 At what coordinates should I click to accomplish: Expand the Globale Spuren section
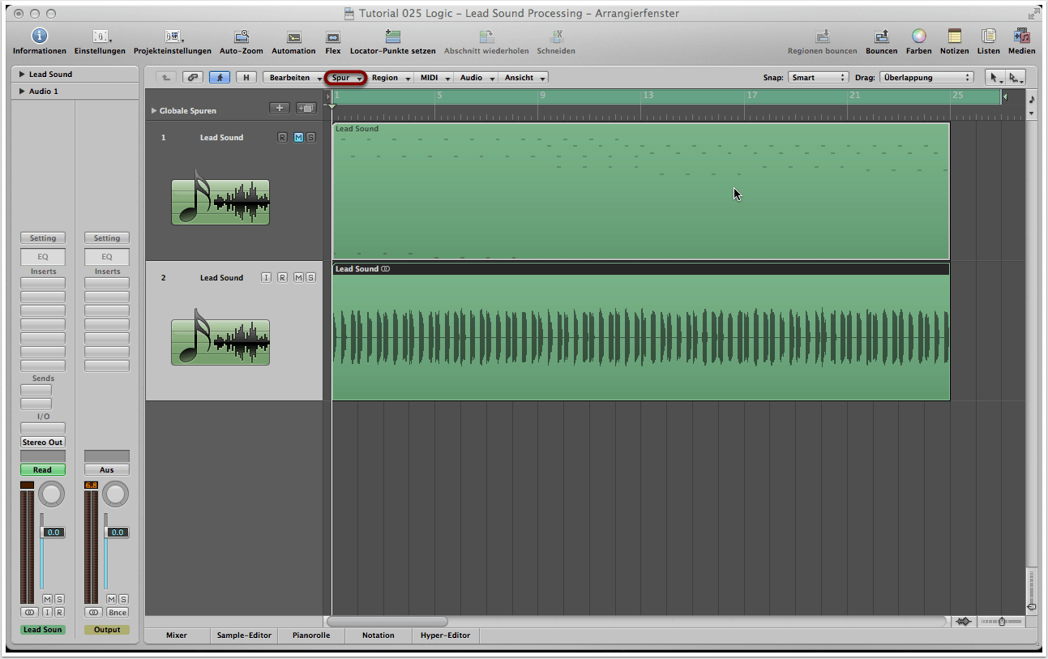click(x=154, y=111)
